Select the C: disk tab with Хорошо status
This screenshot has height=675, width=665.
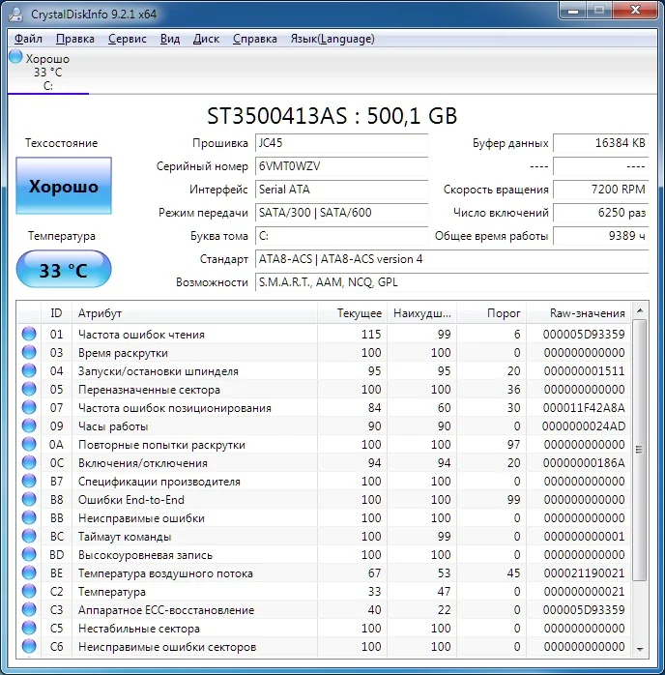pos(47,72)
